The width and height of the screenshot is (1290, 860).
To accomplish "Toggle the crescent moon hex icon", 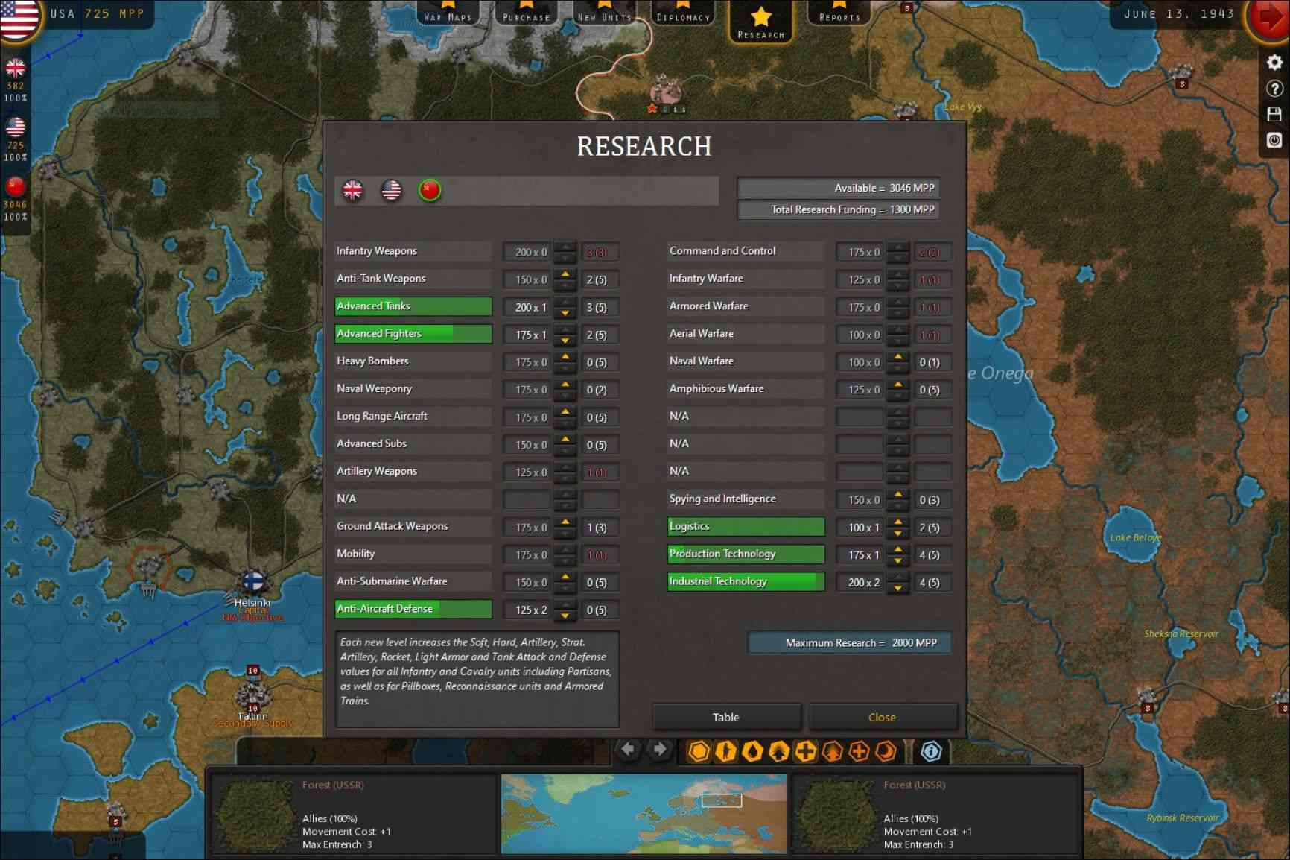I will [x=886, y=751].
